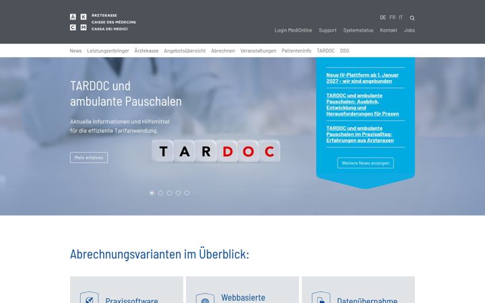
Task: Click the Mehr erfahren button
Action: pyautogui.click(x=89, y=158)
